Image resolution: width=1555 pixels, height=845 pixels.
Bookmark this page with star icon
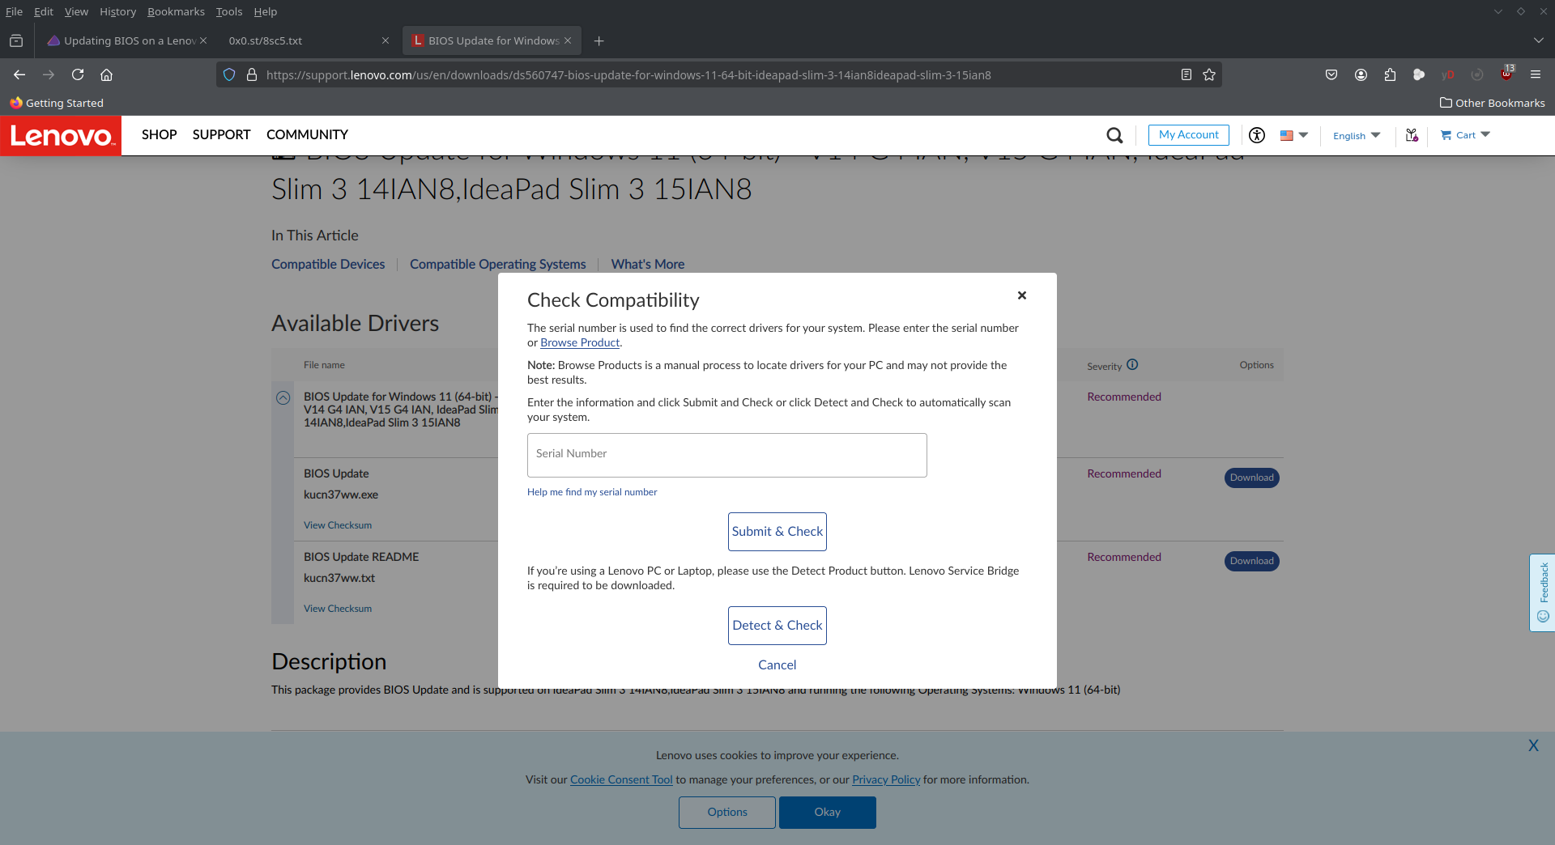click(x=1209, y=74)
